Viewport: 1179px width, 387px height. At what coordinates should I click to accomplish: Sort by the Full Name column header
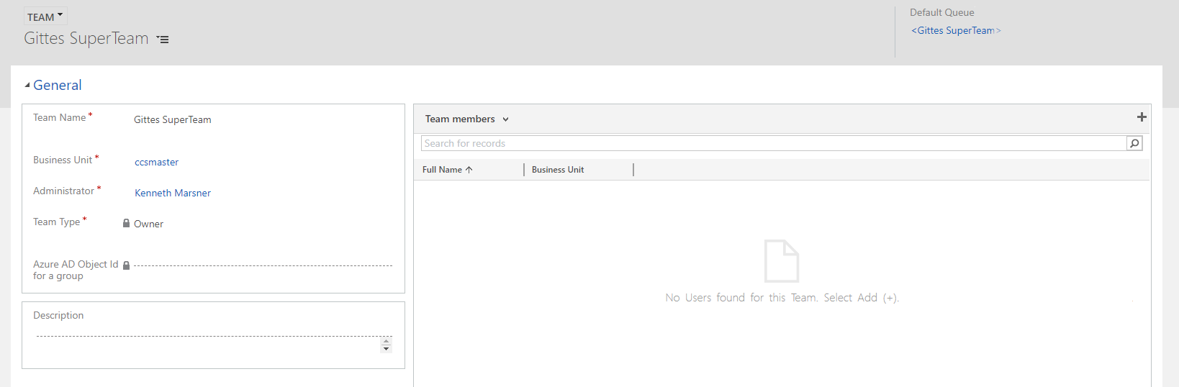[x=442, y=170]
